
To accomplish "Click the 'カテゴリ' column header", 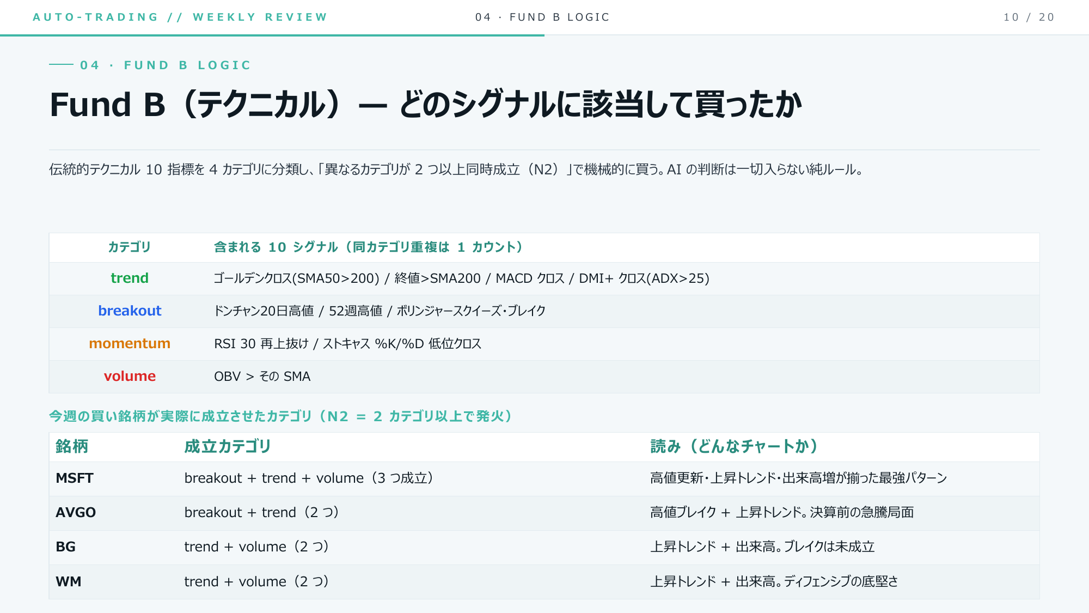I will [129, 247].
